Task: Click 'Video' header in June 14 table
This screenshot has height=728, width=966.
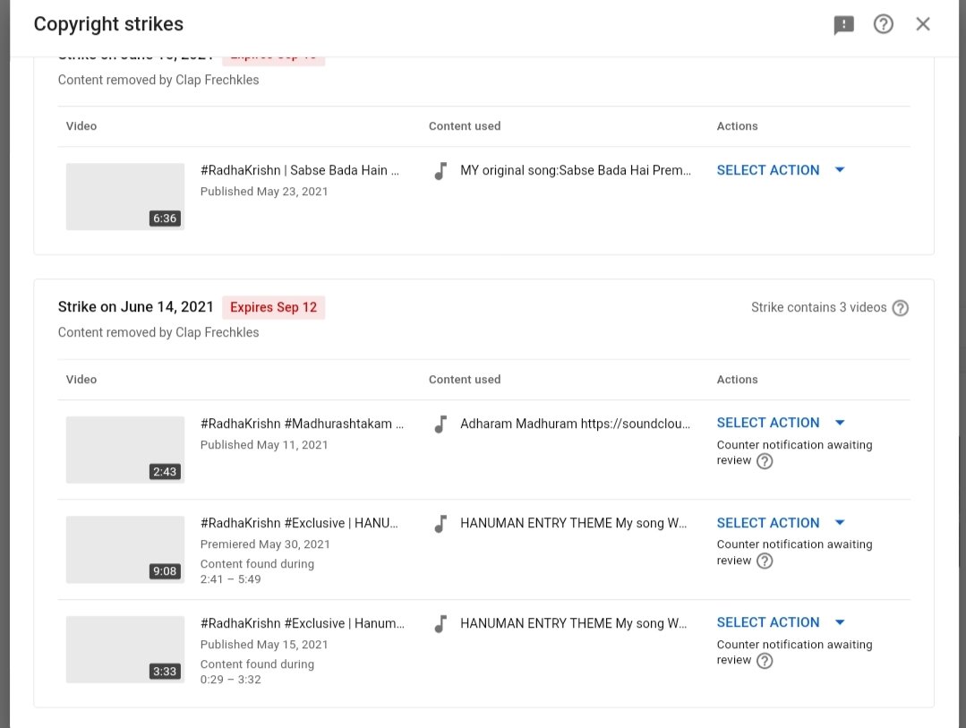Action: 81,380
